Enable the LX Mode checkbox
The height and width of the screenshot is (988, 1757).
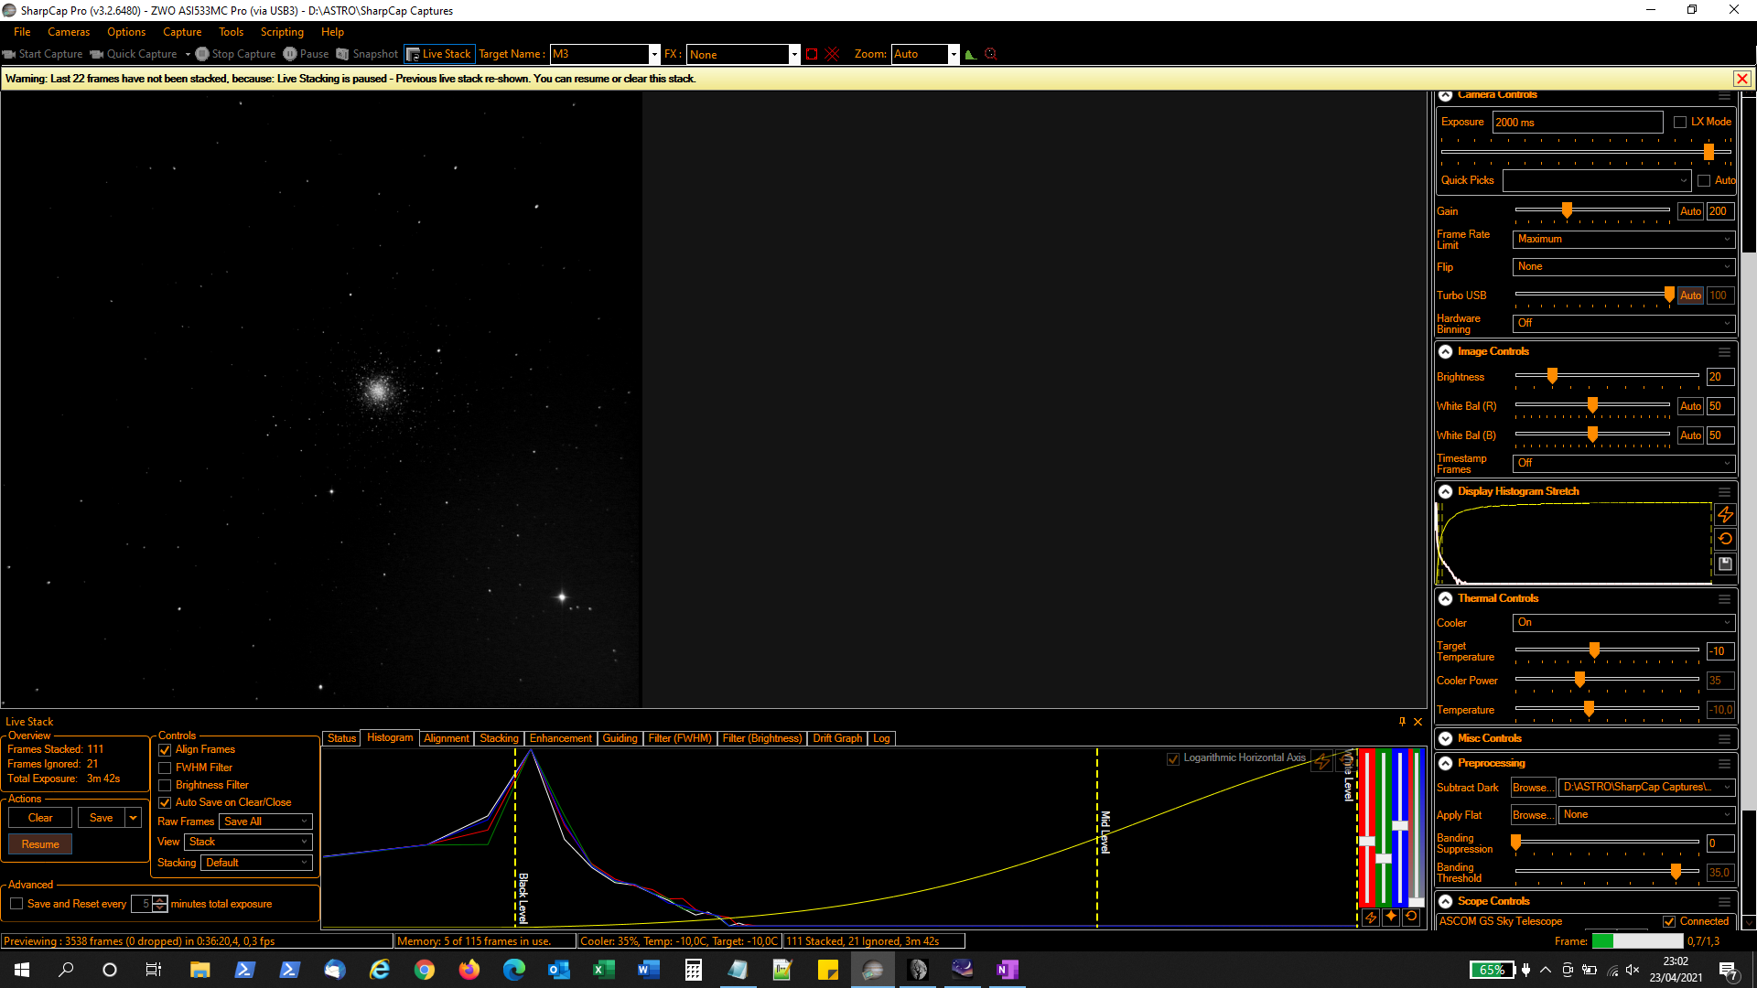pyautogui.click(x=1680, y=123)
